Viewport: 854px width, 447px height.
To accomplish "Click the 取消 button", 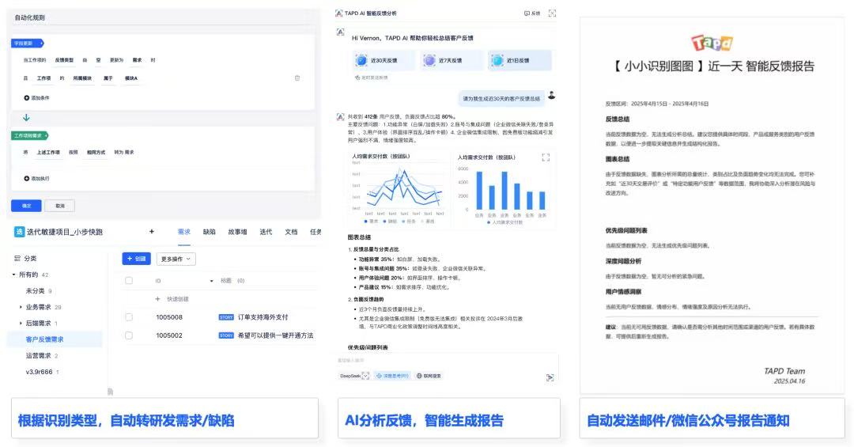I will pos(60,206).
